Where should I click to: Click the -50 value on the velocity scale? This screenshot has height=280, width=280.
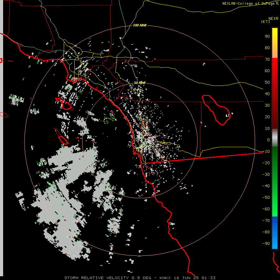(x=266, y=198)
